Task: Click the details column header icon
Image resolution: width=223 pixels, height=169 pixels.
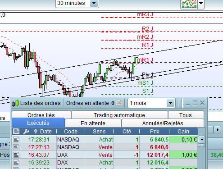Action: click(x=16, y=131)
